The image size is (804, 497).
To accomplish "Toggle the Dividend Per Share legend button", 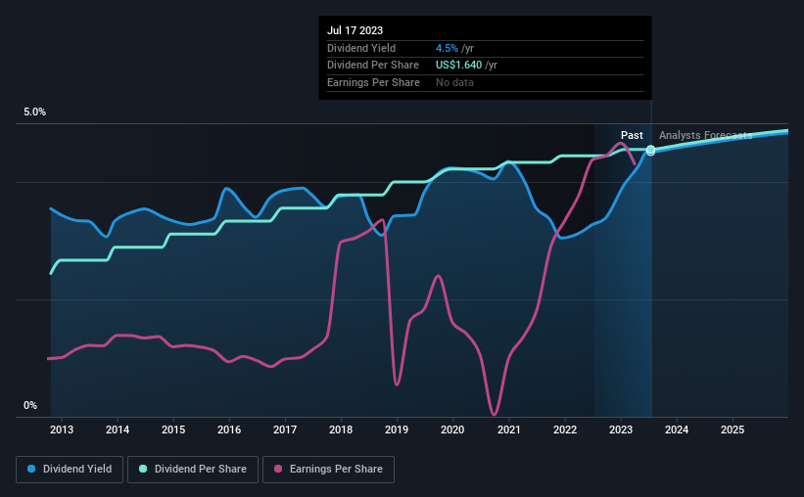I will [193, 470].
